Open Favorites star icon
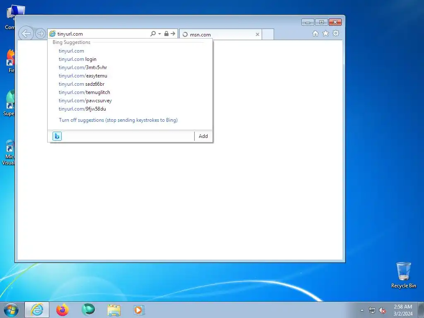The width and height of the screenshot is (424, 318). tap(325, 33)
